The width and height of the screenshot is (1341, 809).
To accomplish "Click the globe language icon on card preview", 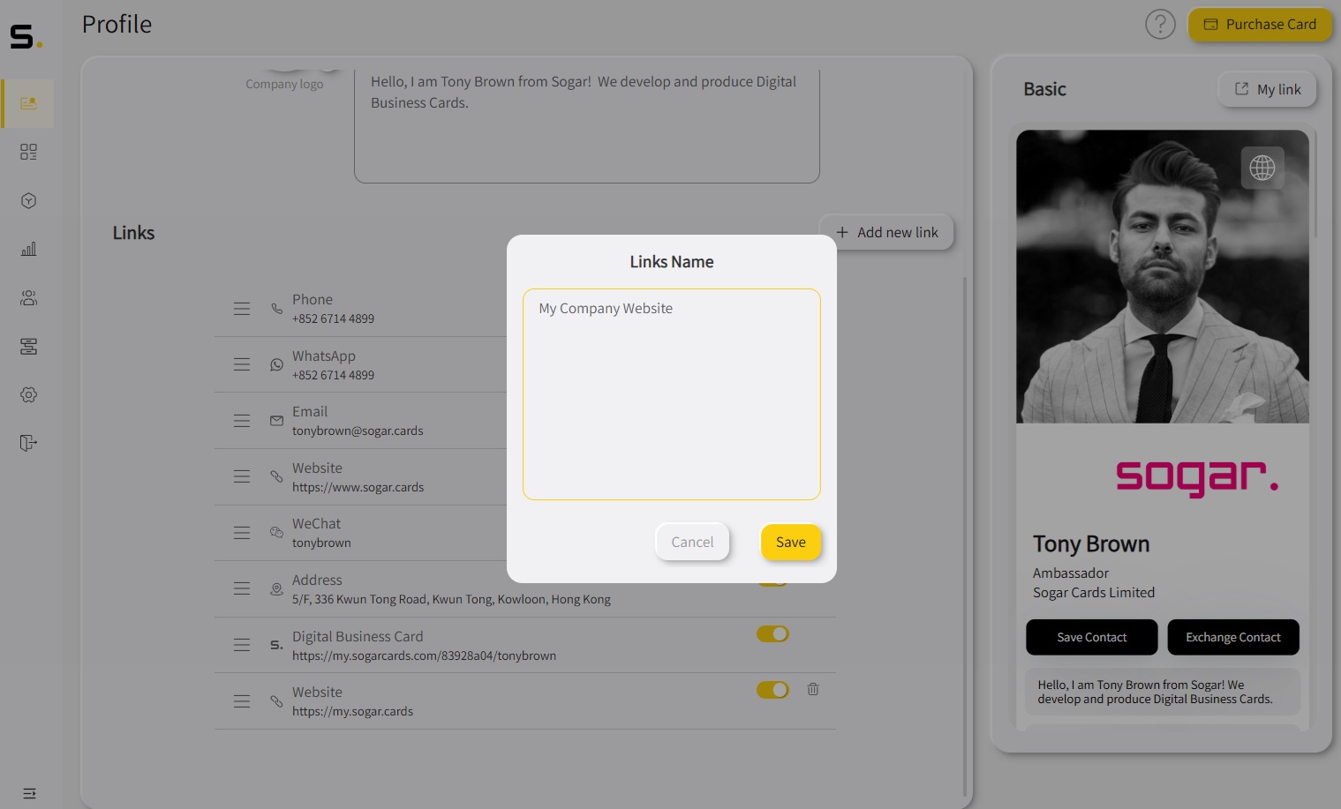I will coord(1262,168).
